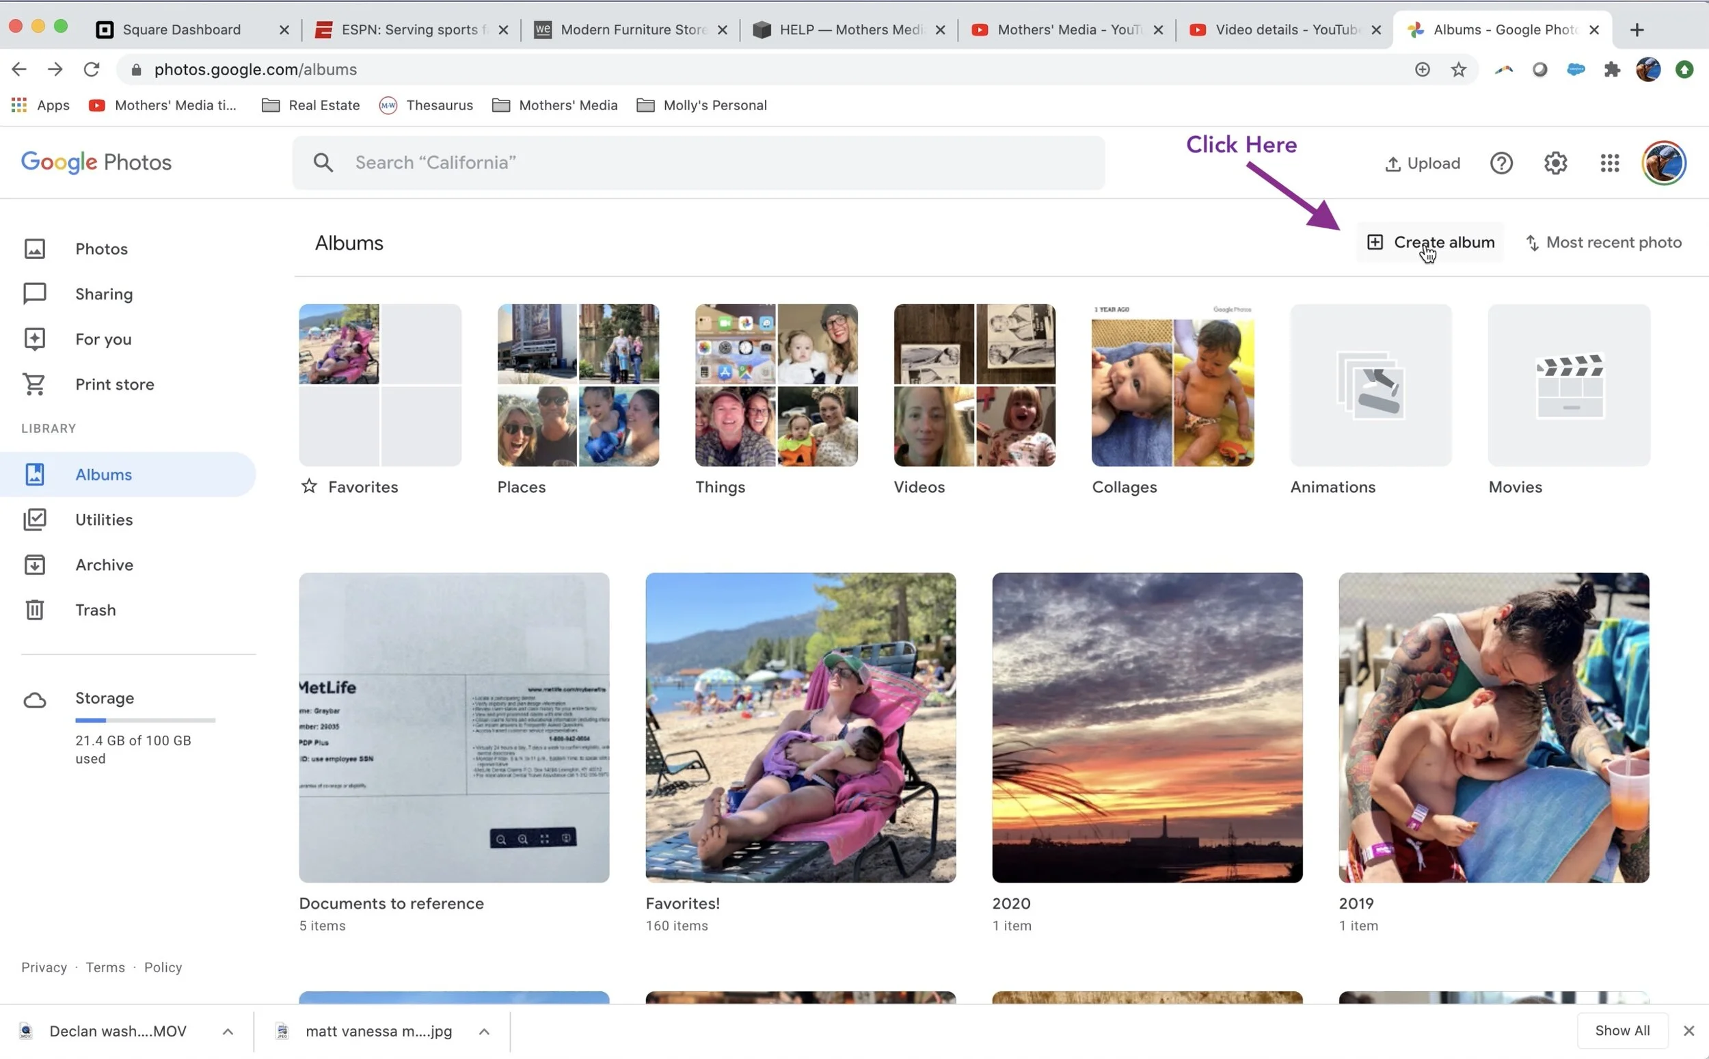This screenshot has height=1059, width=1709.
Task: Open the Google apps grid
Action: pyautogui.click(x=1609, y=163)
